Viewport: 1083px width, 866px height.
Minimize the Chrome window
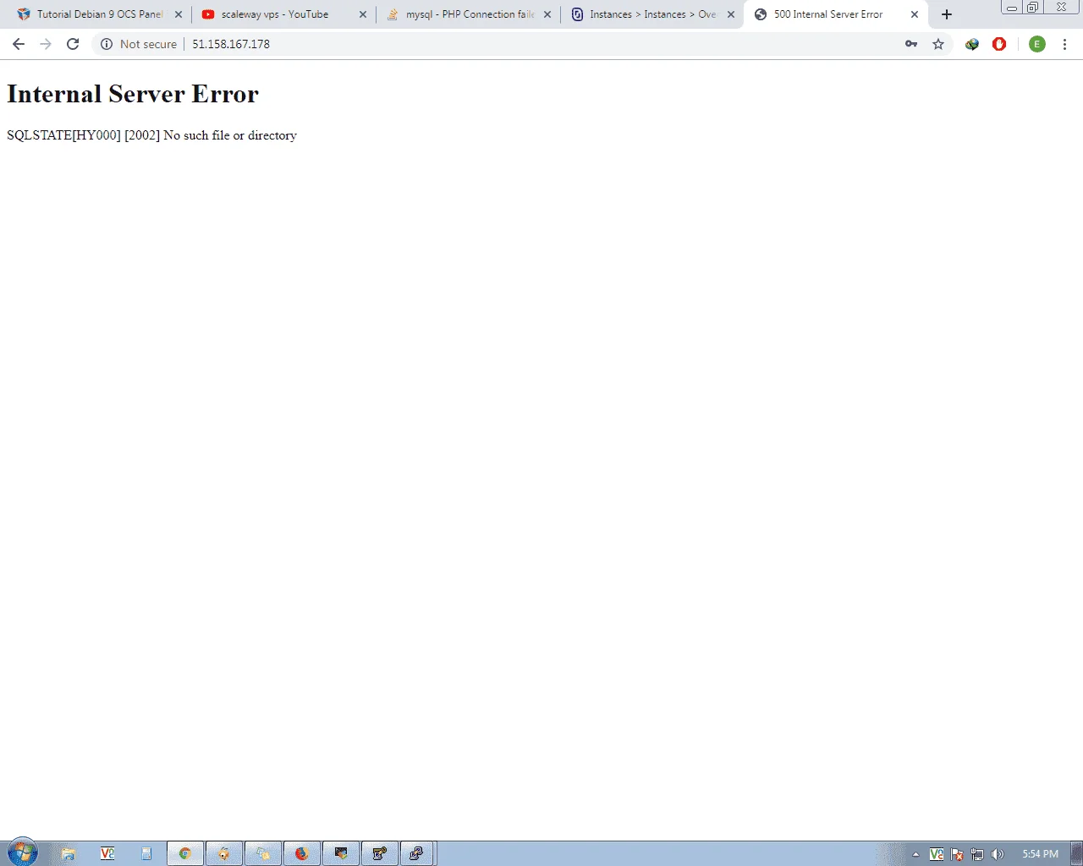tap(1012, 8)
